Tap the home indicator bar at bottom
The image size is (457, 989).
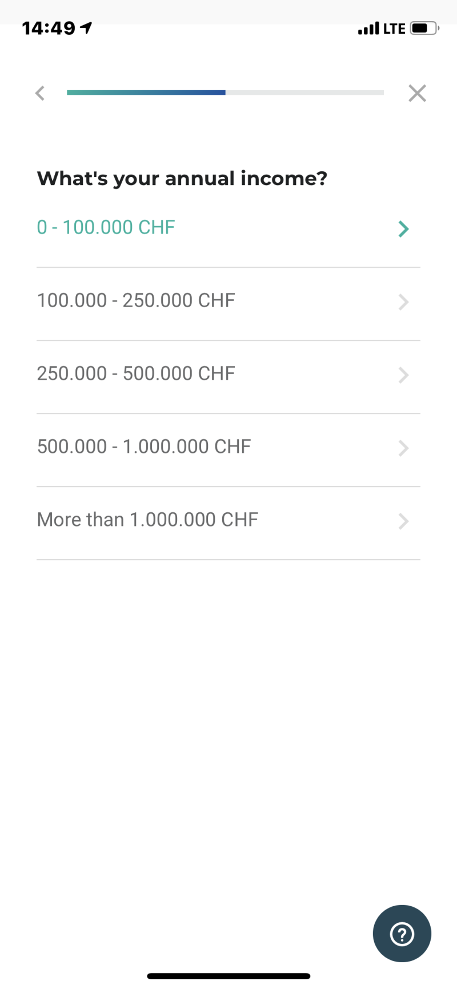(228, 976)
